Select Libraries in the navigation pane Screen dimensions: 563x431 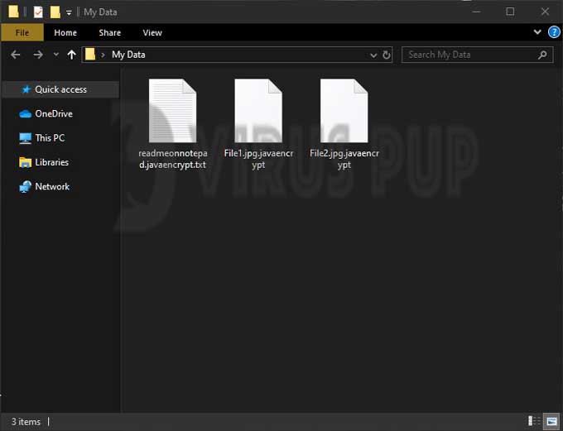point(44,162)
